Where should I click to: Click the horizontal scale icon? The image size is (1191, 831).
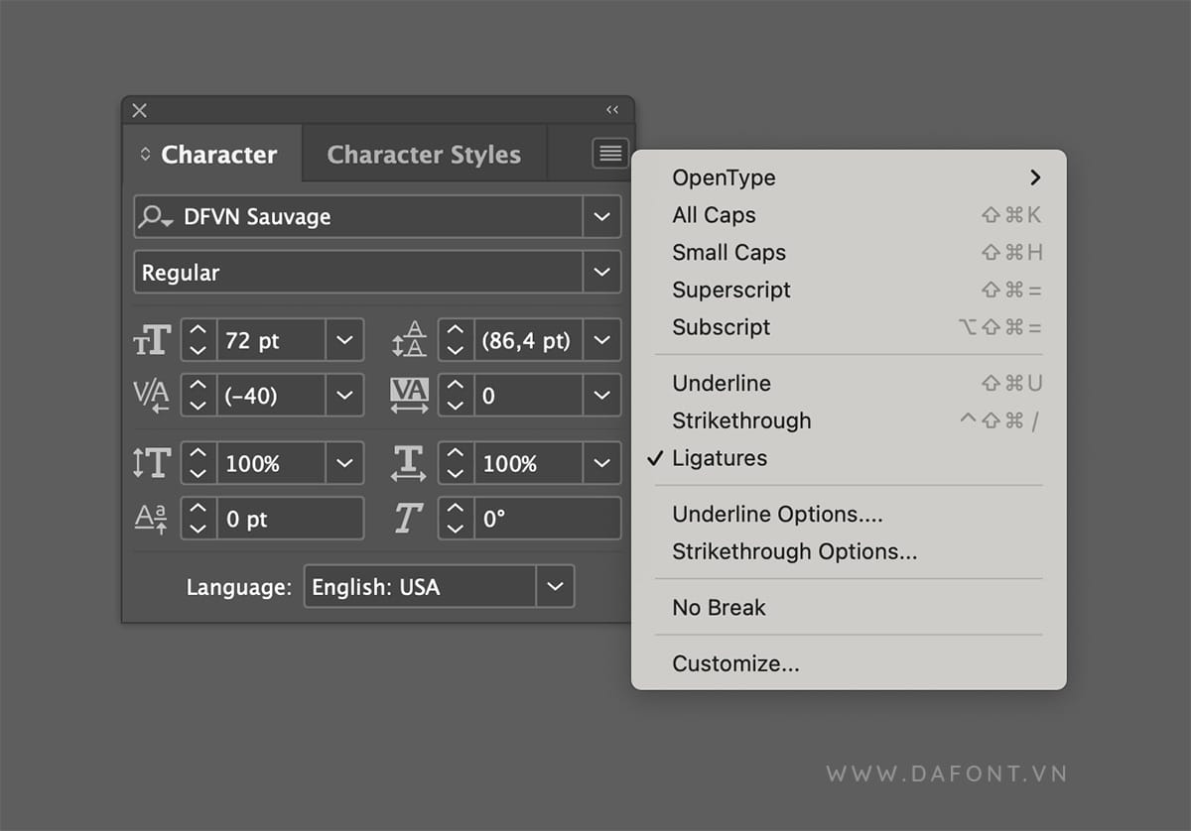pyautogui.click(x=409, y=462)
